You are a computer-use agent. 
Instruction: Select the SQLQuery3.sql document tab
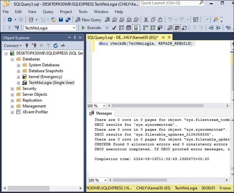coord(122,37)
